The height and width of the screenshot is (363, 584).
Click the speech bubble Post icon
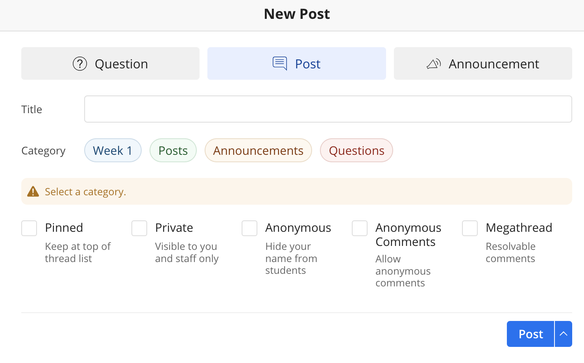coord(280,63)
